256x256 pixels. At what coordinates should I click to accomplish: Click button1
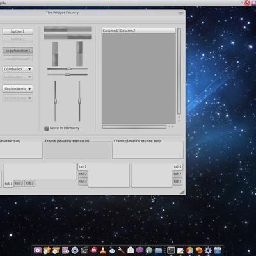pos(18,31)
